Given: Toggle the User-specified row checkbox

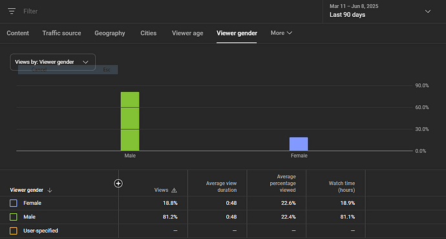Looking at the screenshot, I should [x=14, y=231].
